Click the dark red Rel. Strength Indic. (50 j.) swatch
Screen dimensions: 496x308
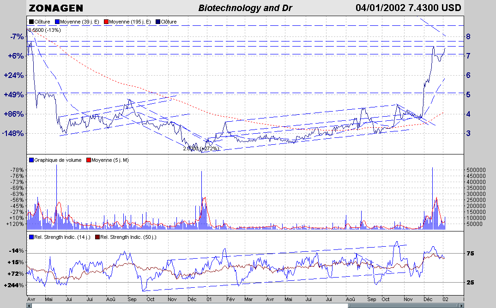point(97,237)
